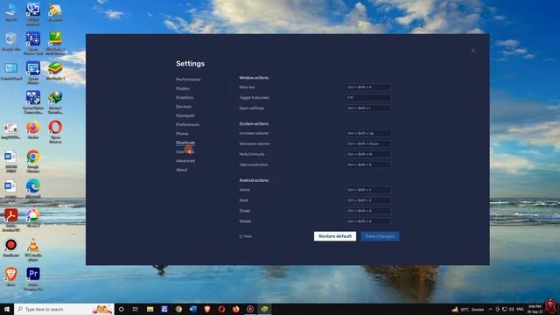Switch to the Display settings tab

(183, 88)
